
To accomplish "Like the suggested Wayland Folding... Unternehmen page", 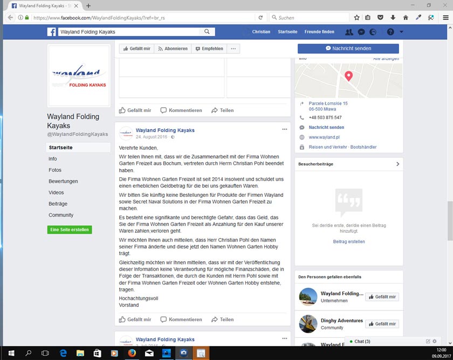I will tap(382, 297).
